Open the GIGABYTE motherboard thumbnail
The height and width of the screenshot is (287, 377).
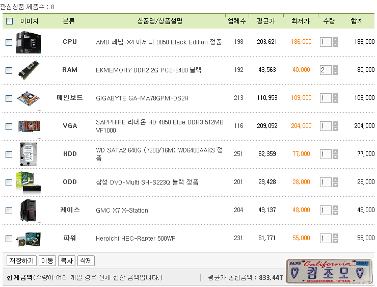(29, 98)
